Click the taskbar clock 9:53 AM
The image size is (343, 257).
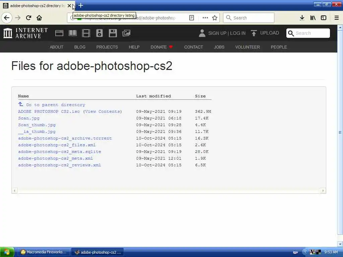pyautogui.click(x=331, y=252)
